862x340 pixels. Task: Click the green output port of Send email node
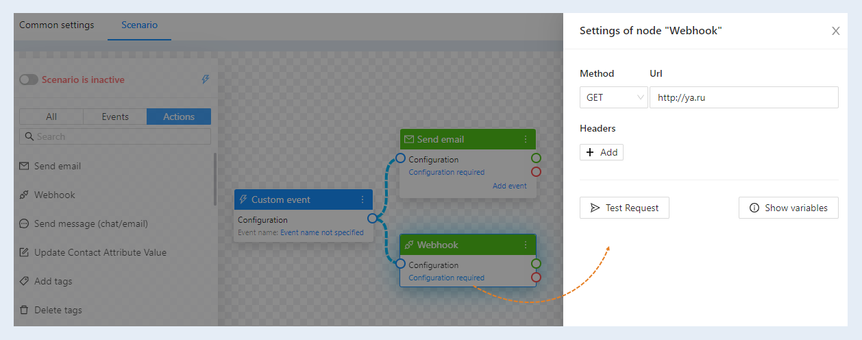tap(536, 158)
